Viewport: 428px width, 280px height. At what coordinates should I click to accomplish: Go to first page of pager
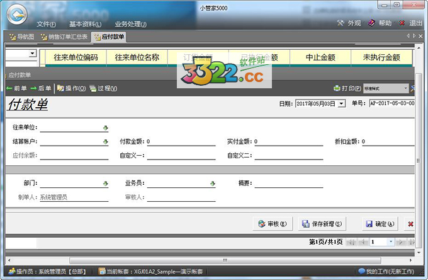[351, 242]
